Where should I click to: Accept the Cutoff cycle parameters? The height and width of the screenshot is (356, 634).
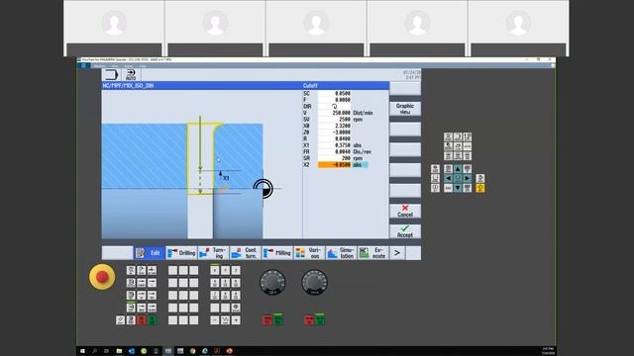405,231
